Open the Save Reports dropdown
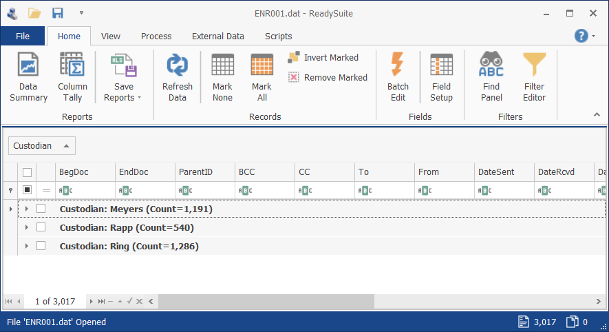609x332 pixels. point(122,77)
